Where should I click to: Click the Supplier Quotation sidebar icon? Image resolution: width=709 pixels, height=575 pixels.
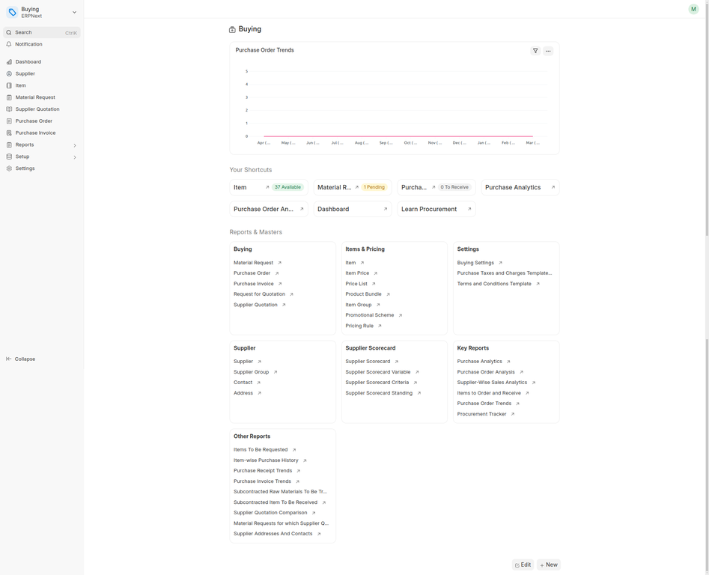point(9,109)
